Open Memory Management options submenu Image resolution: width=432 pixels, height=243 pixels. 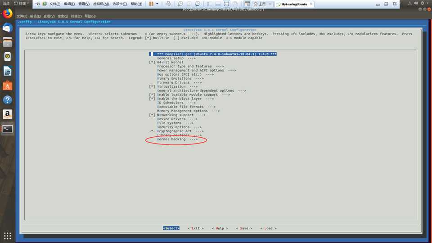point(189,111)
